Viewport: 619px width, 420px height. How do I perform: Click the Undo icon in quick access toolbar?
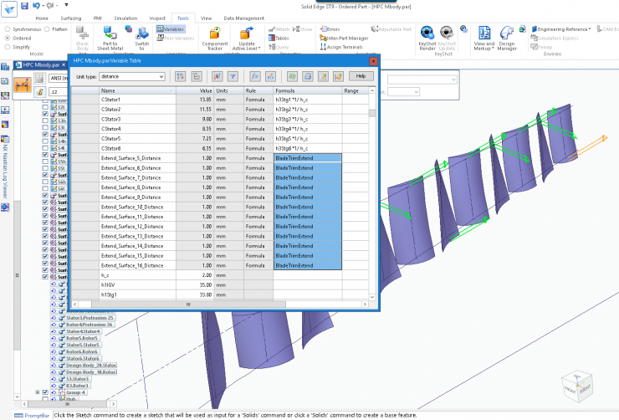[36, 6]
